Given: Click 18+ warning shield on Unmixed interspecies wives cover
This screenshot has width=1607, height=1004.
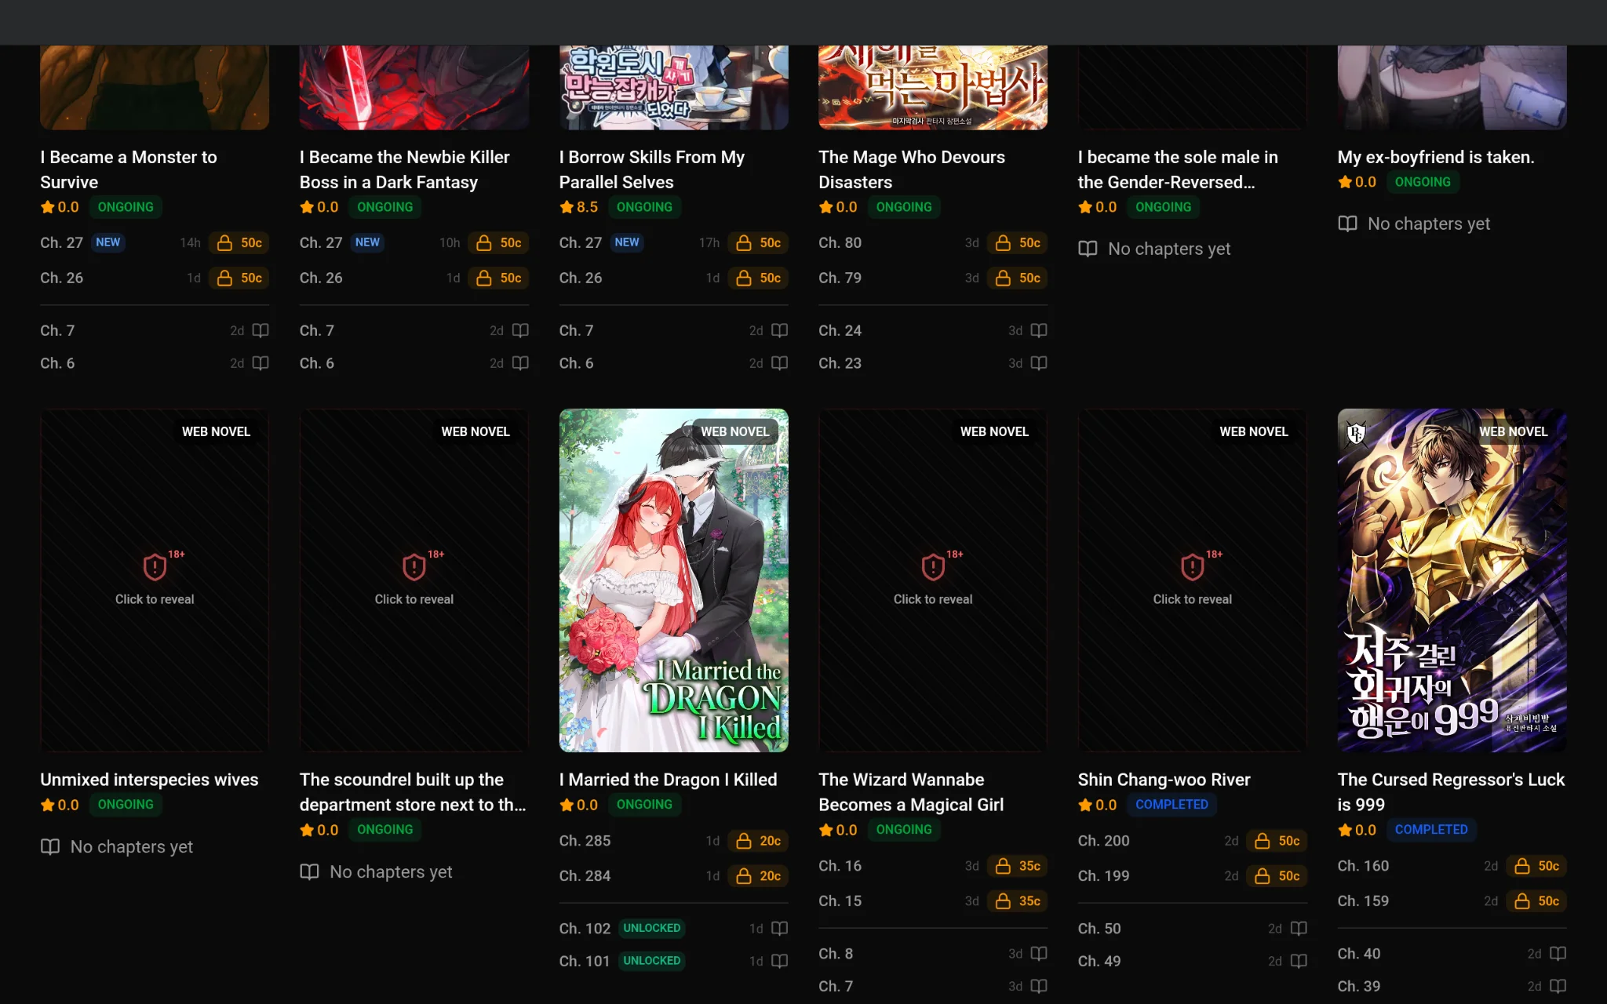Looking at the screenshot, I should pos(155,566).
